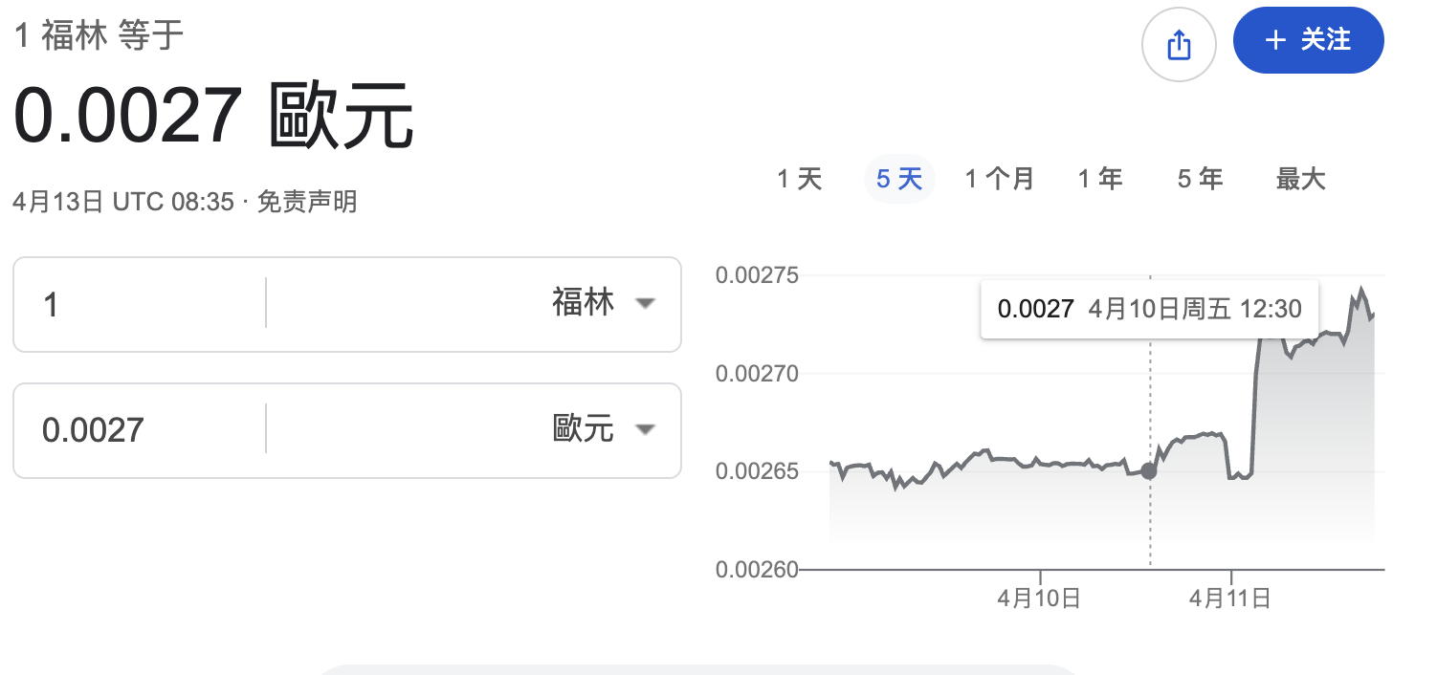Switch chart range to 1 天
Screen dimensions: 1437x675
pyautogui.click(x=799, y=179)
